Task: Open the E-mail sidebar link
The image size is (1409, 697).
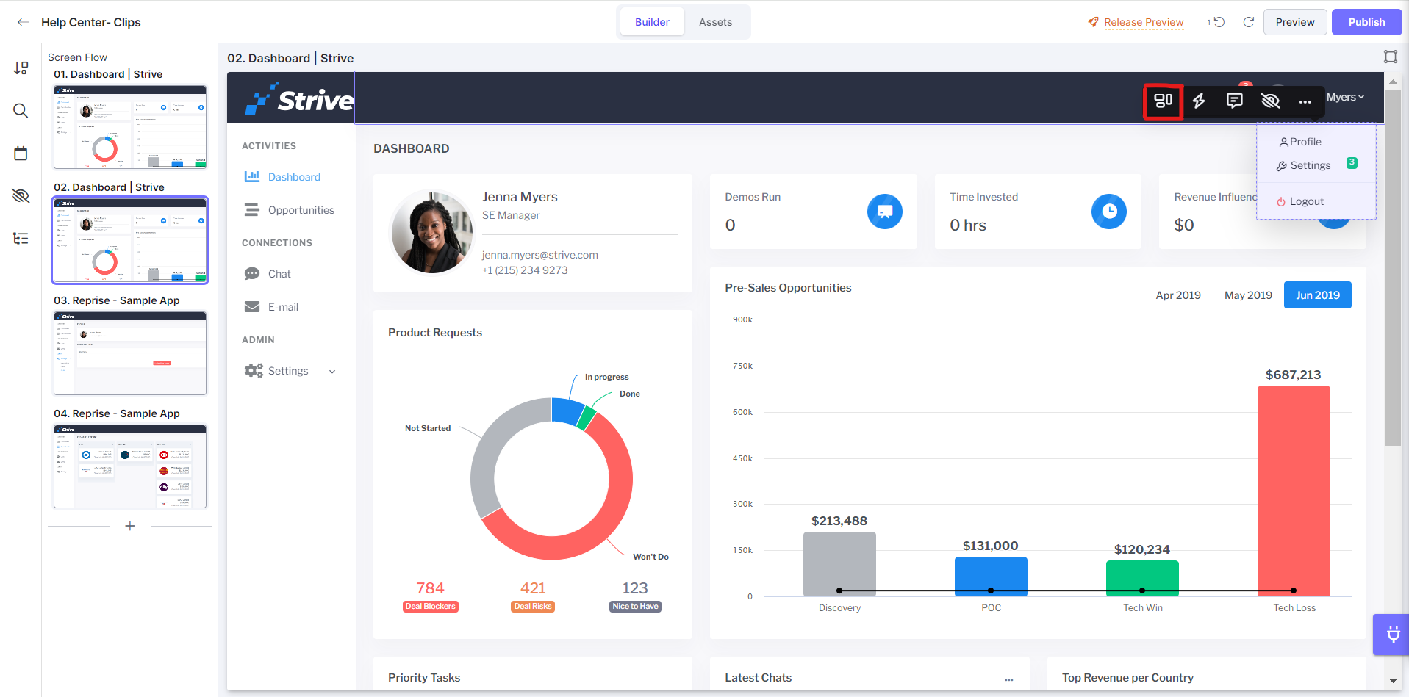Action: (283, 307)
